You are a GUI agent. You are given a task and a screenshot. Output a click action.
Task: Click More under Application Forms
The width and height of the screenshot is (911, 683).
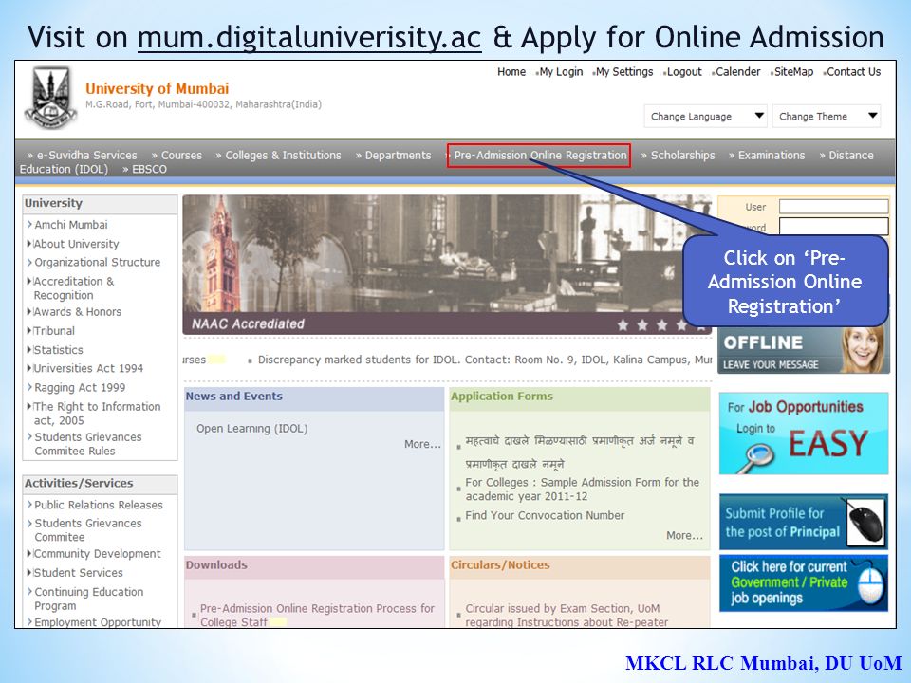coord(684,535)
